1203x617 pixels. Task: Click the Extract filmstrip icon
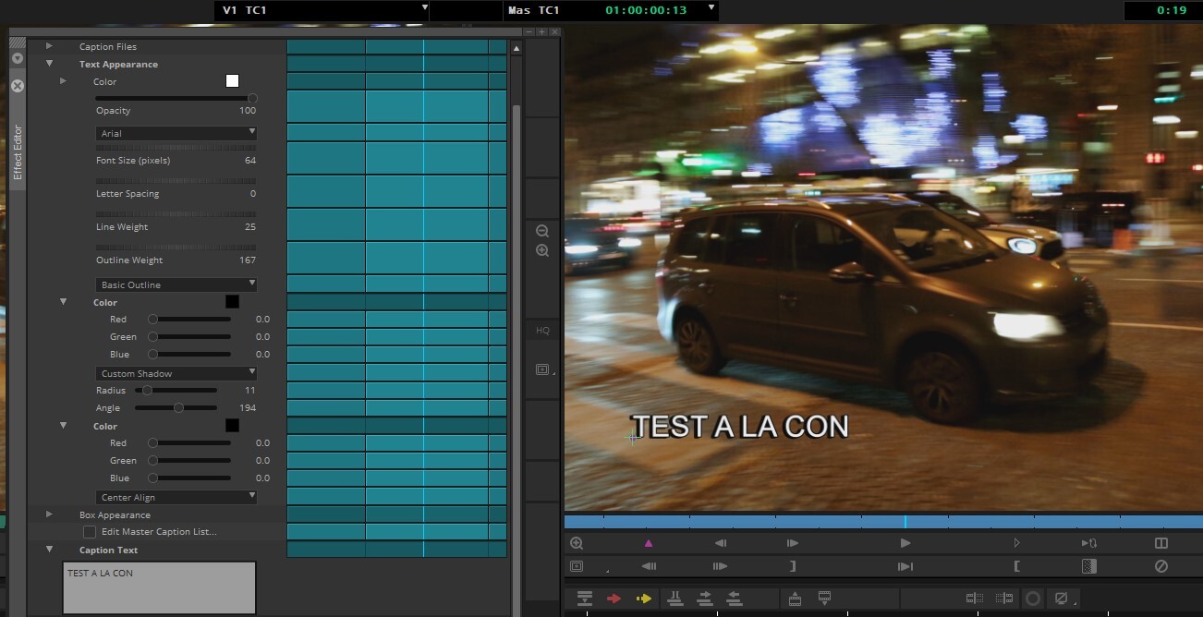(x=825, y=599)
